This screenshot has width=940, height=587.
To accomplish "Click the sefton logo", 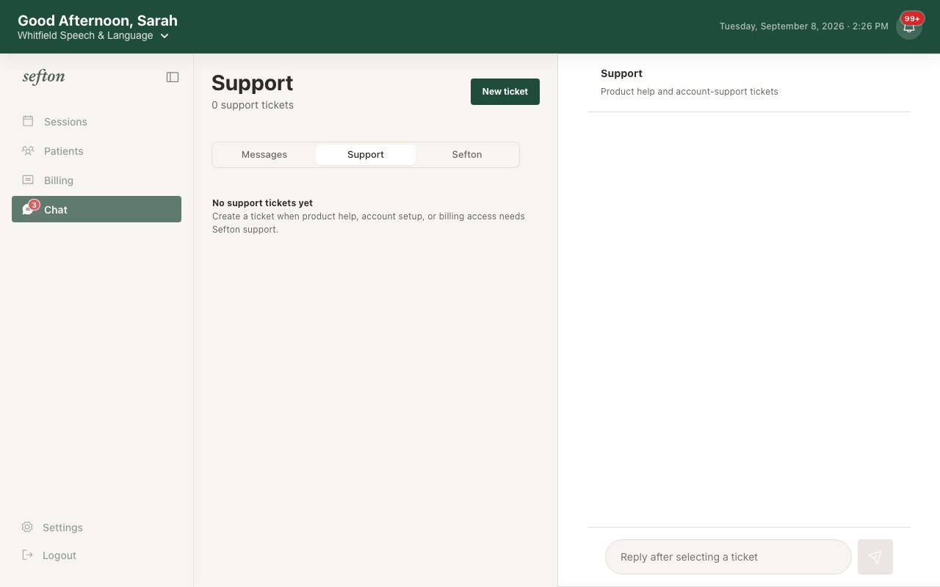I will [x=43, y=76].
